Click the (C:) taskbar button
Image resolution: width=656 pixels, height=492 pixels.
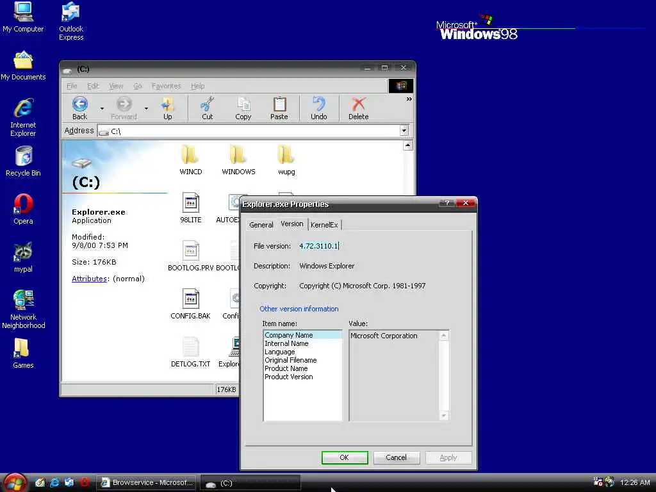[250, 483]
